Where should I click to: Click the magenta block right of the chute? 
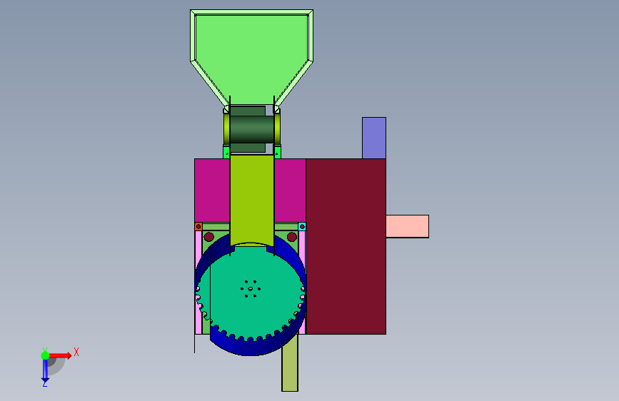tap(290, 191)
